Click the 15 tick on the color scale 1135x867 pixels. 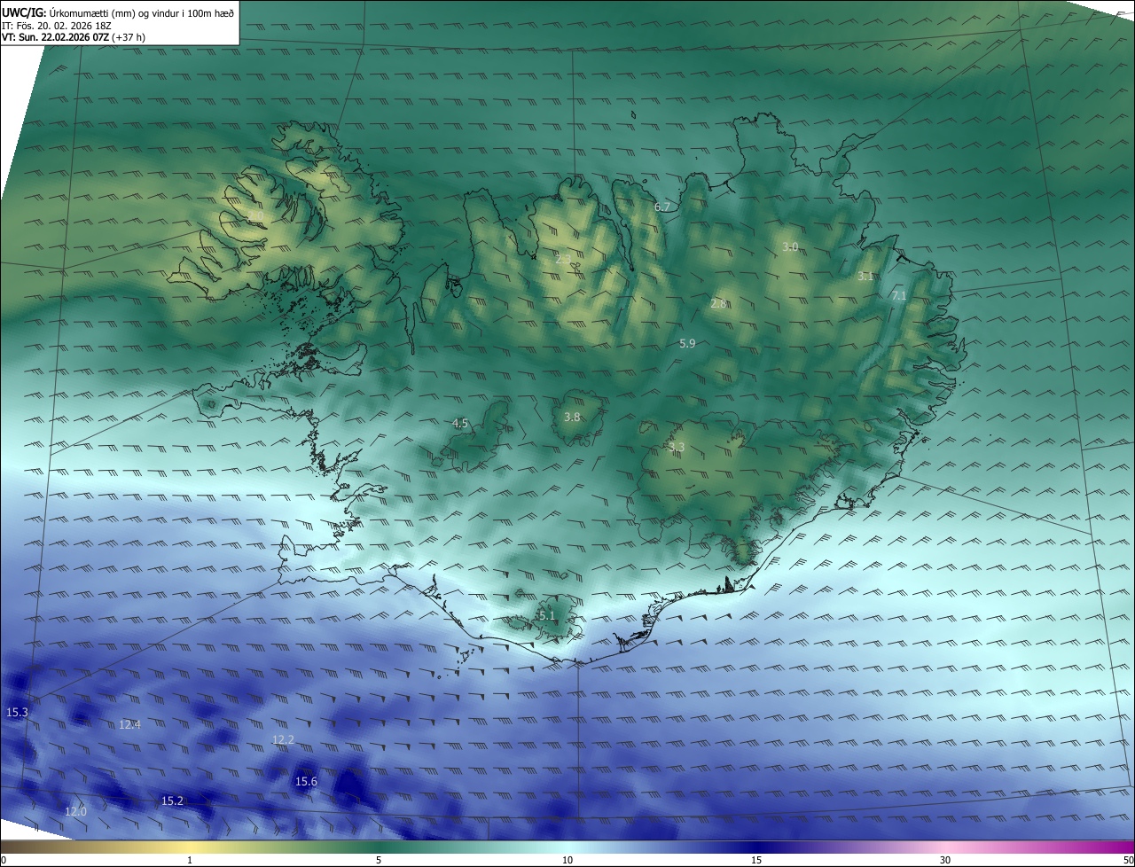tap(756, 860)
